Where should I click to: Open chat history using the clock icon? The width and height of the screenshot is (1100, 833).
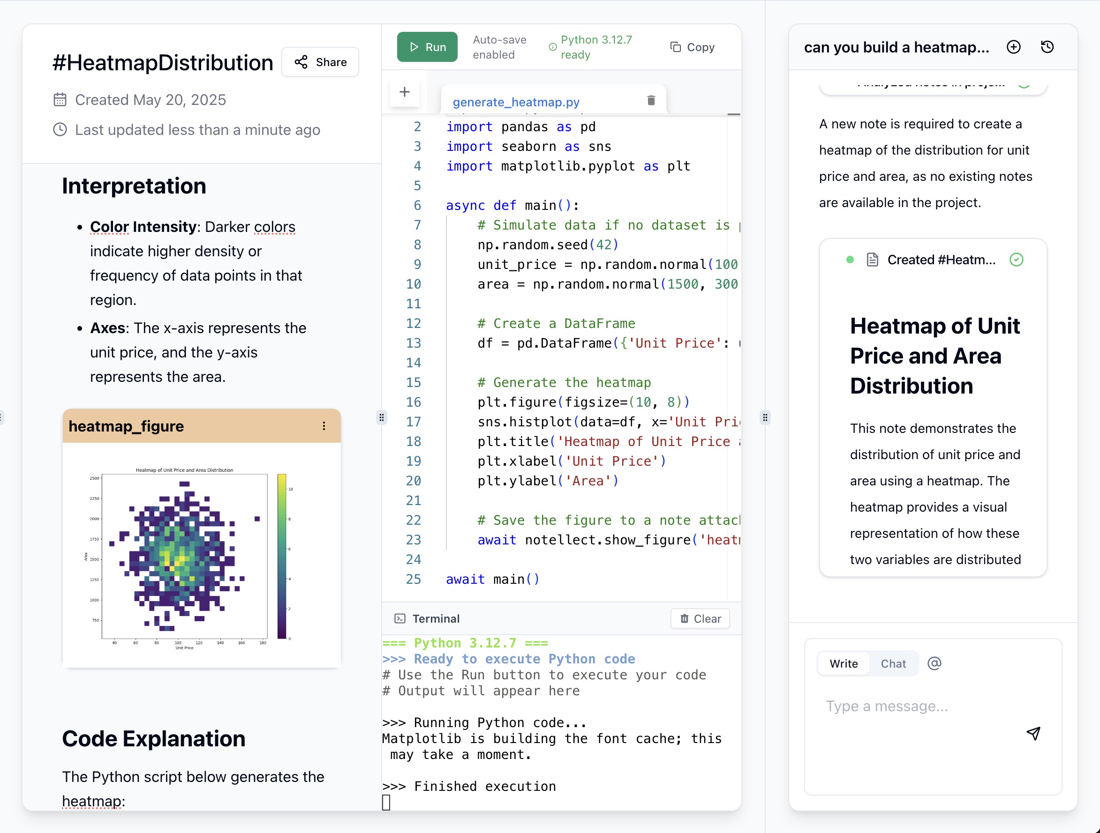(1047, 47)
